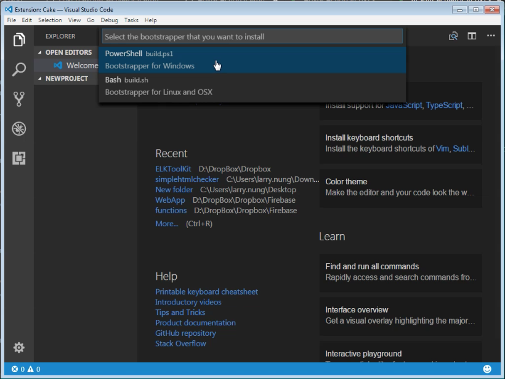Click the Install keyboard shortcuts card
Image resolution: width=505 pixels, height=379 pixels.
tap(401, 144)
